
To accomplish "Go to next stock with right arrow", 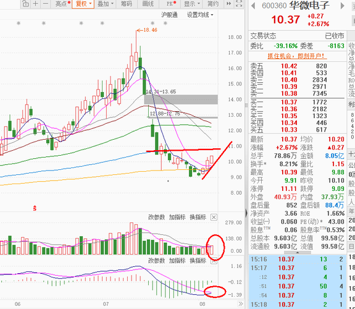I will [342, 6].
